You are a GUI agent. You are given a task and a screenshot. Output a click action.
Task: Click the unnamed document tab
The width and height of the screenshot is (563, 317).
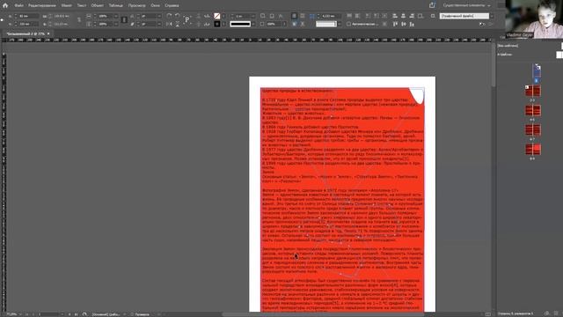[26, 33]
